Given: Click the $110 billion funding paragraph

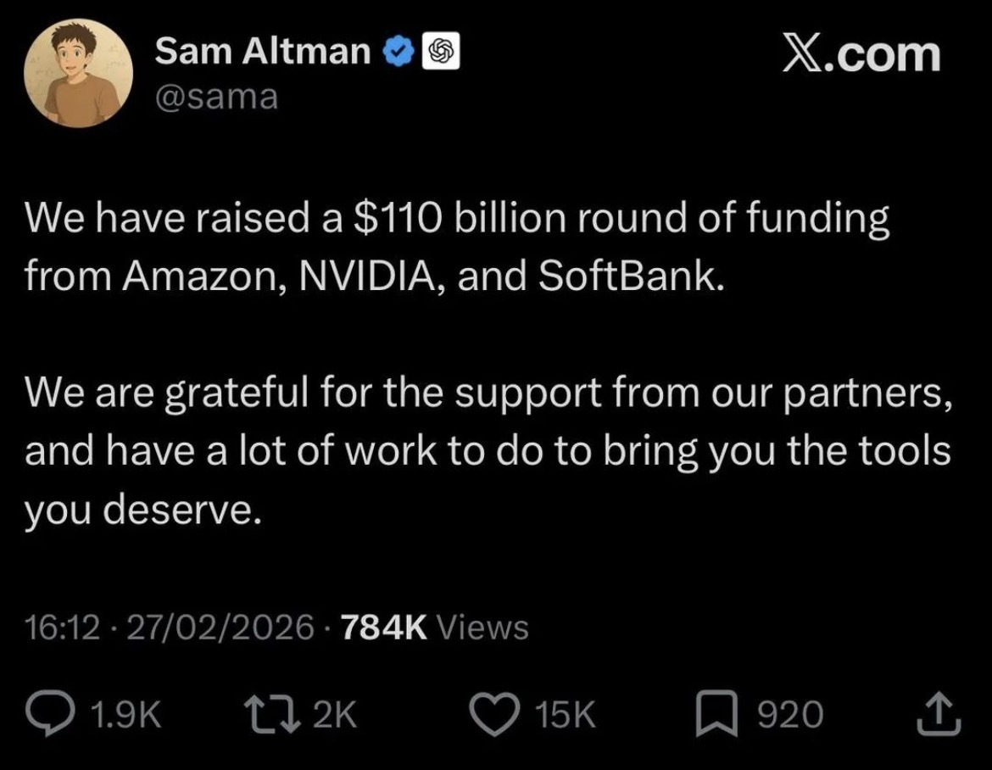Looking at the screenshot, I should coord(458,246).
